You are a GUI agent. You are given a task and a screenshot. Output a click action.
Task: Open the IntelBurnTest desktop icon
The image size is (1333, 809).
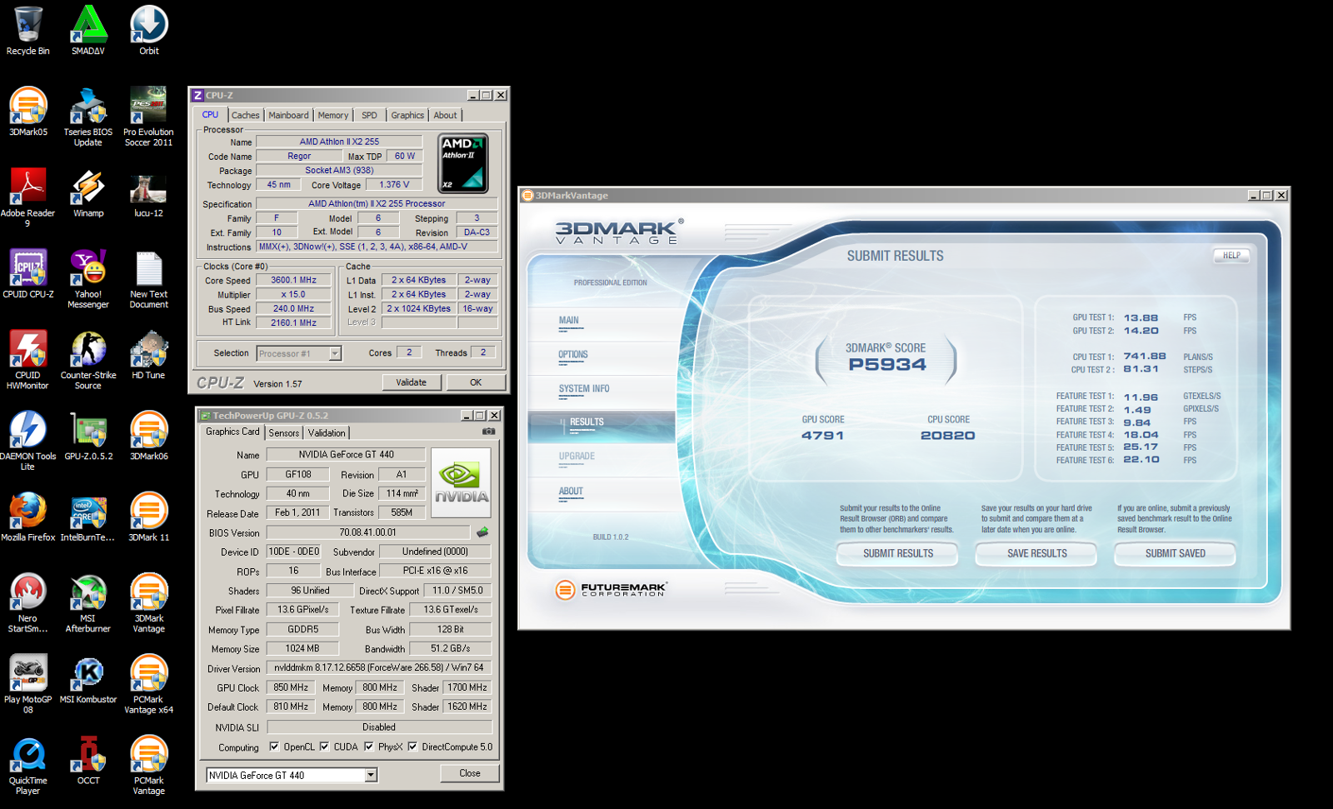87,516
